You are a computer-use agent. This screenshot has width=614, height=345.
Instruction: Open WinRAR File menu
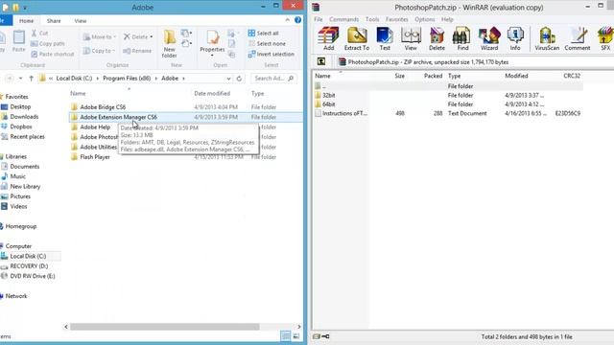pyautogui.click(x=319, y=19)
